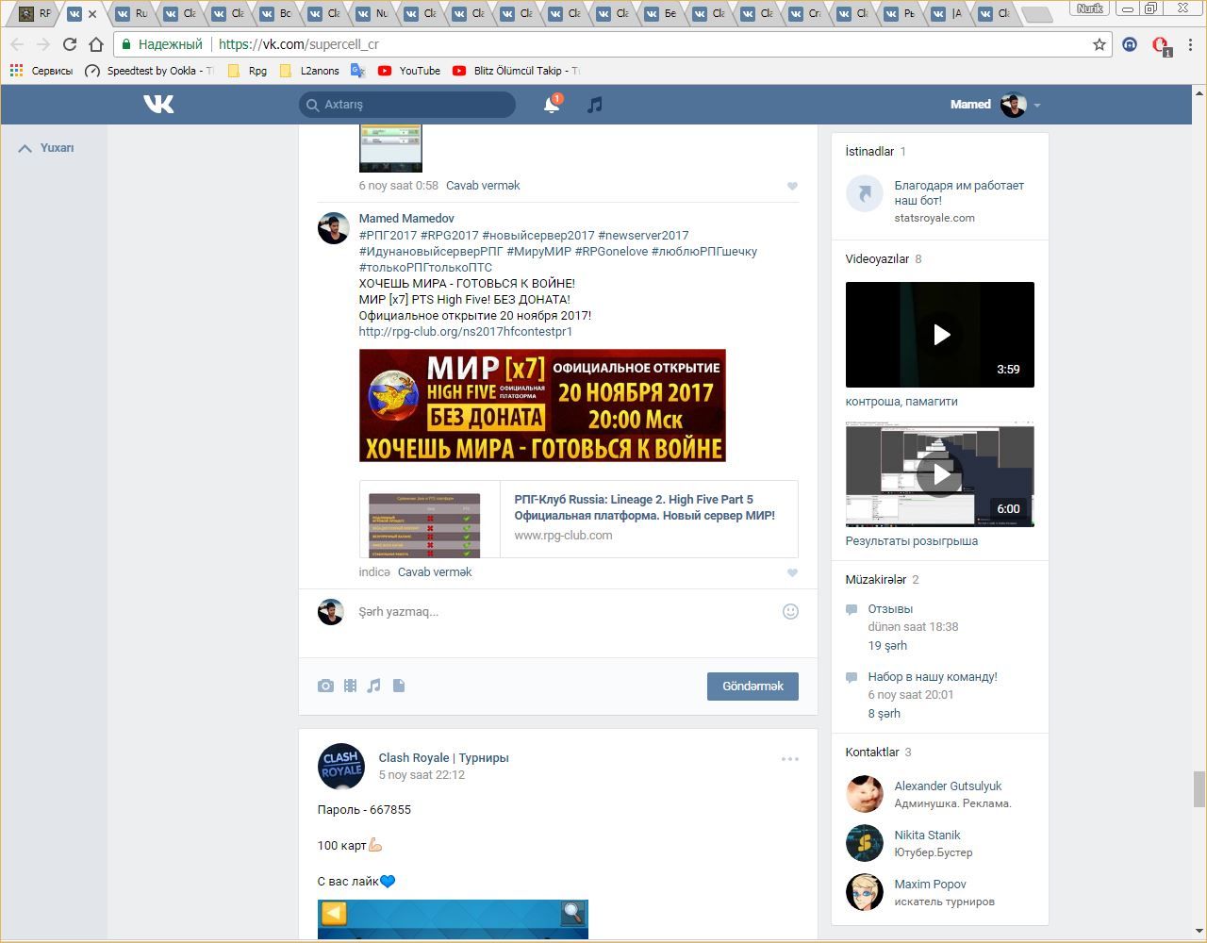Open the music note icon in header

[x=594, y=105]
